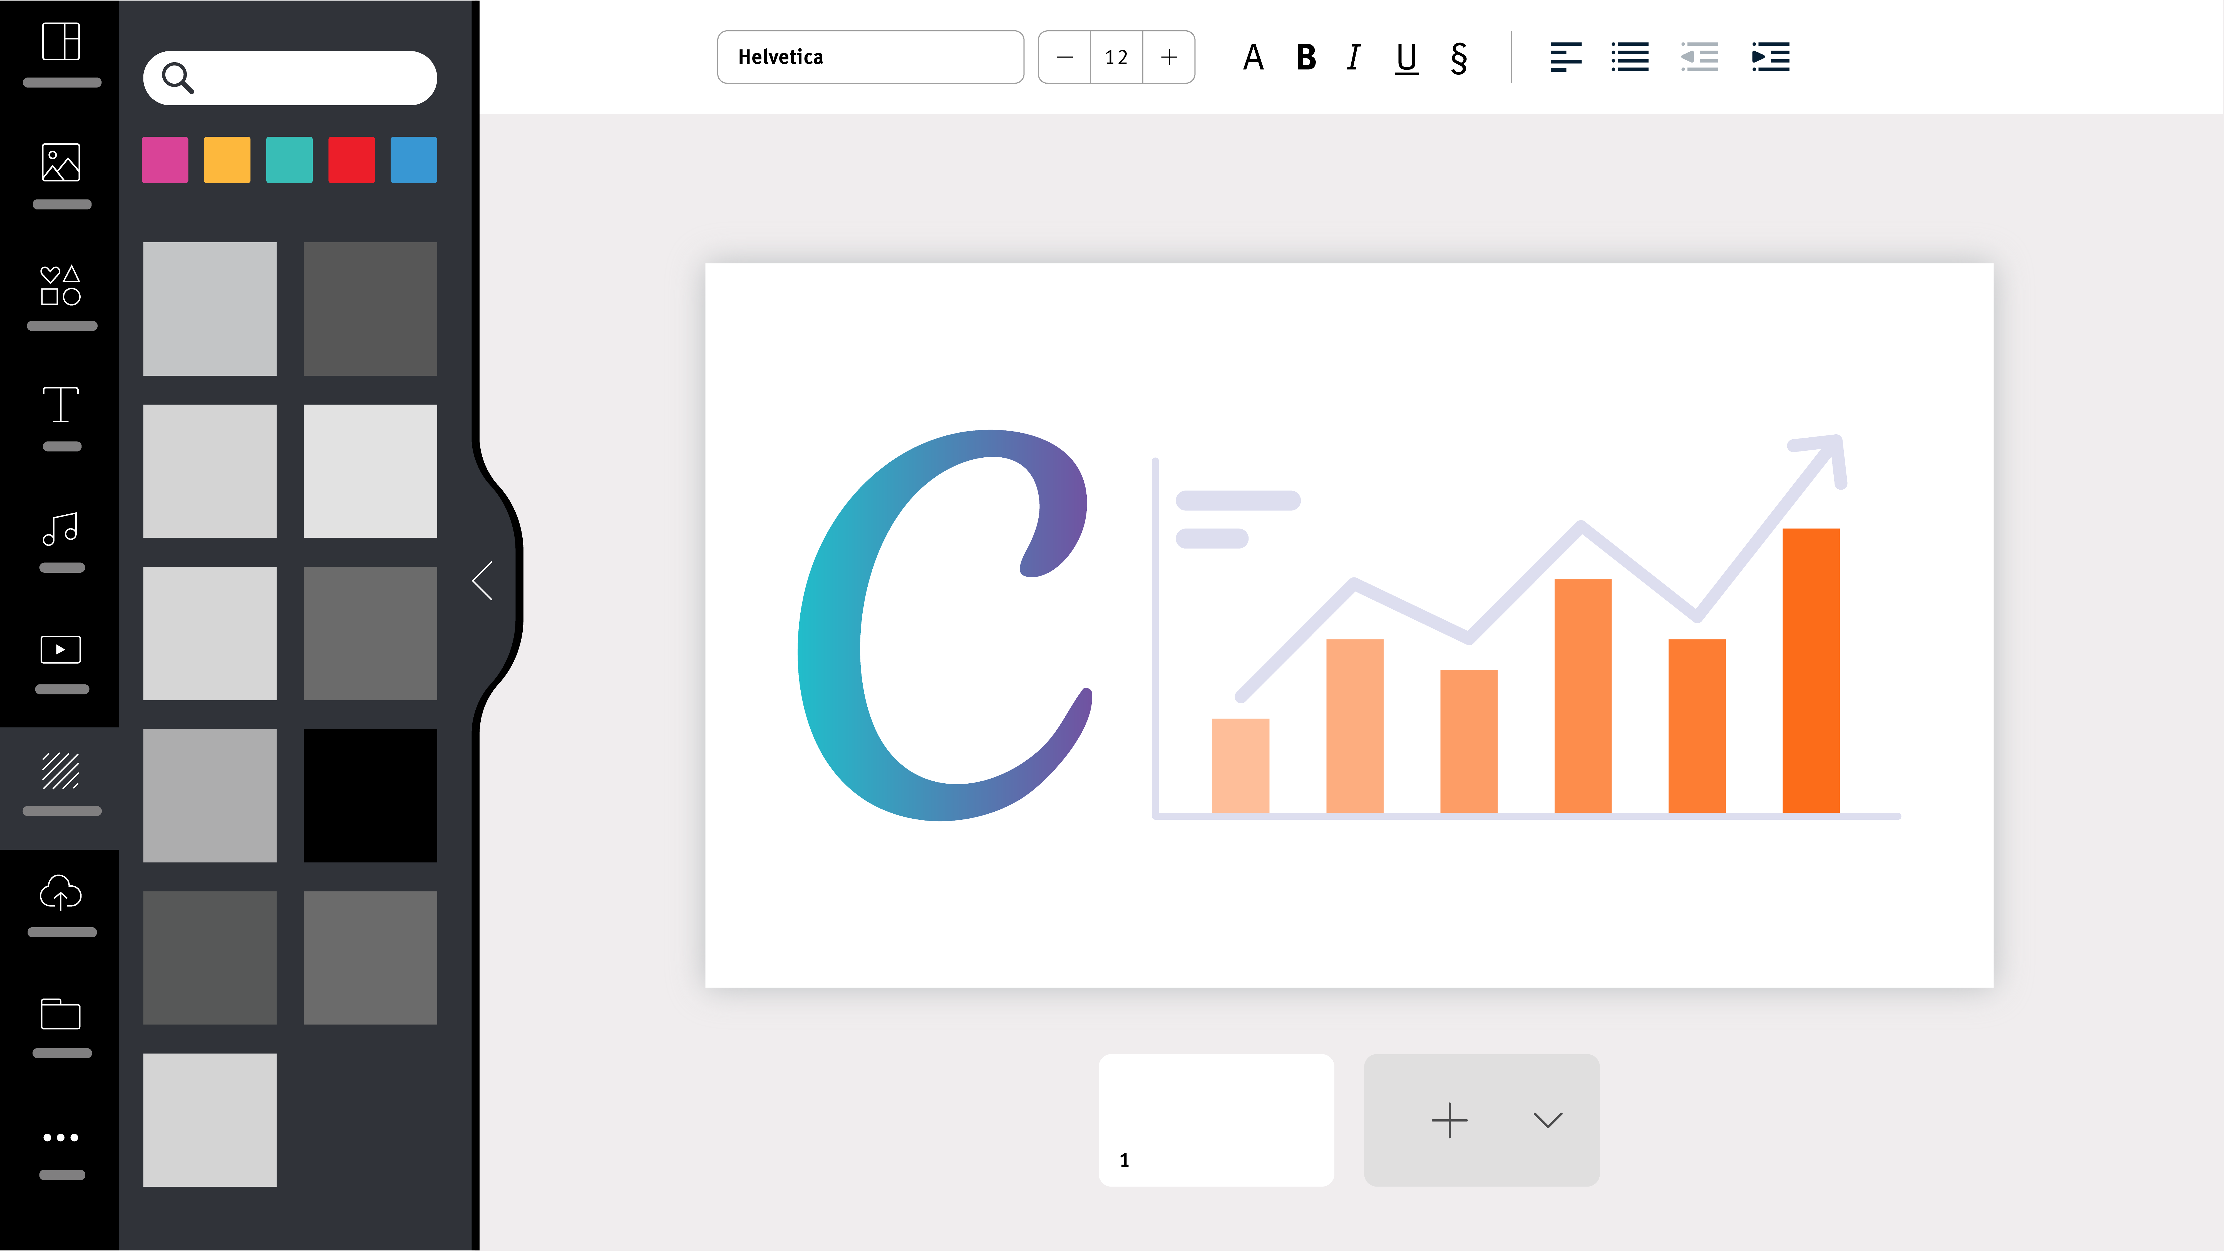Open the Helvetica font selector
Viewport: 2224px width, 1251px height.
click(x=870, y=57)
